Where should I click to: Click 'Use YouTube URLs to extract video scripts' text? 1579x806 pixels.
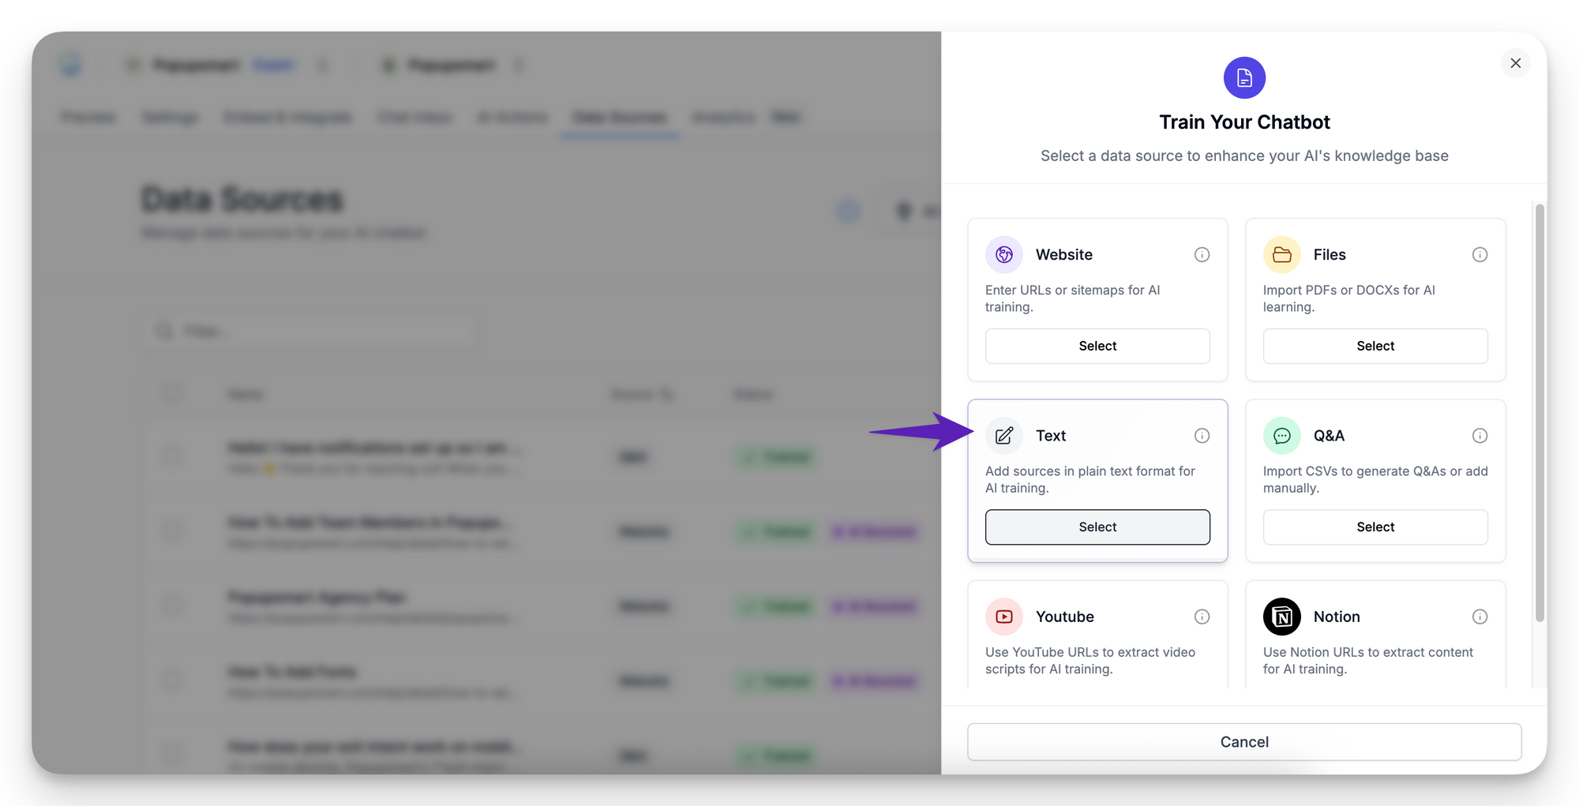[1090, 660]
